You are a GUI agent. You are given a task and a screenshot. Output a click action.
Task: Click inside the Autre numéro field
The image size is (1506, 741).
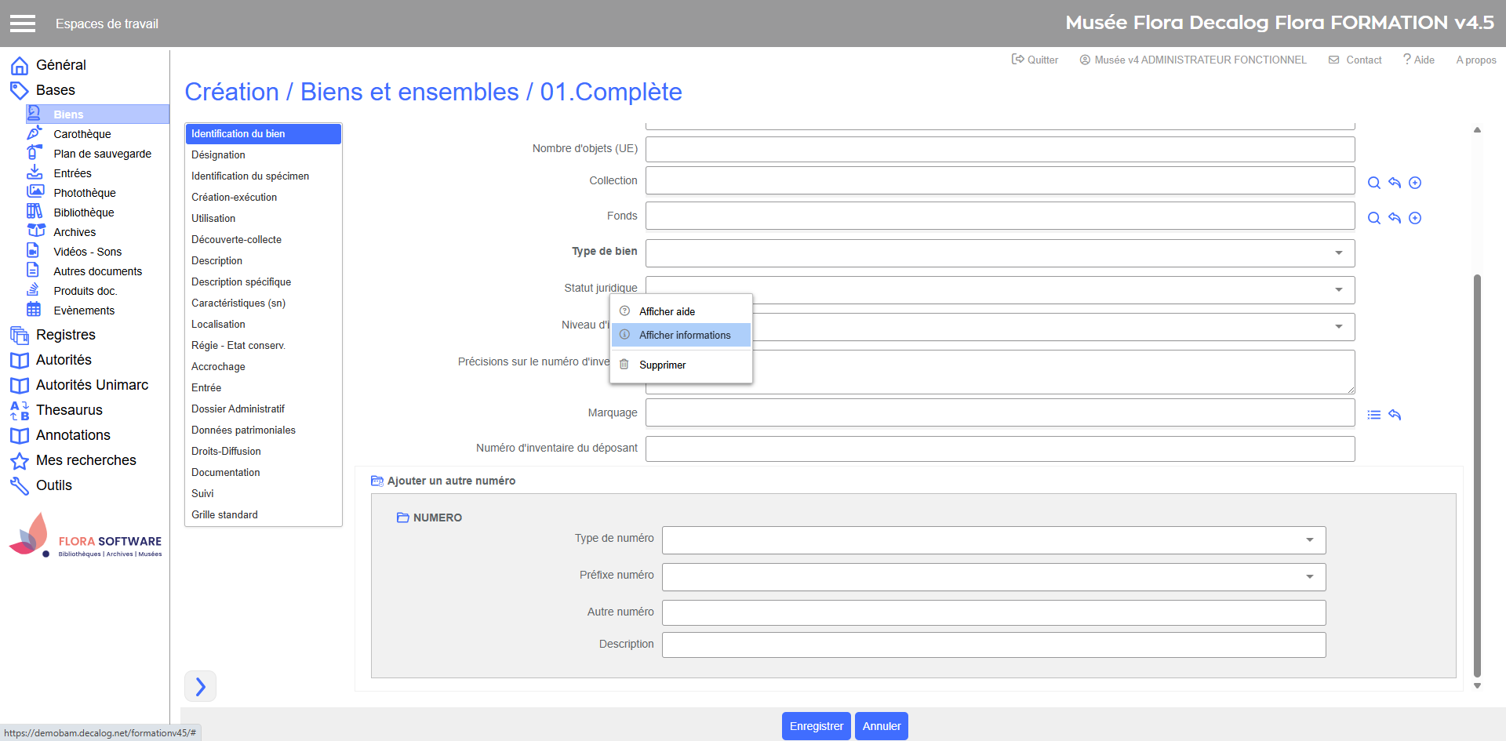pos(993,612)
